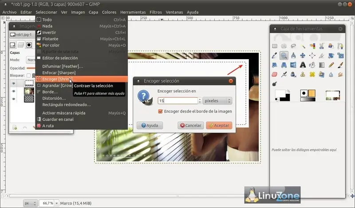Click Aceptar in Encoger selección dialog
This screenshot has height=208, width=355.
219,125
